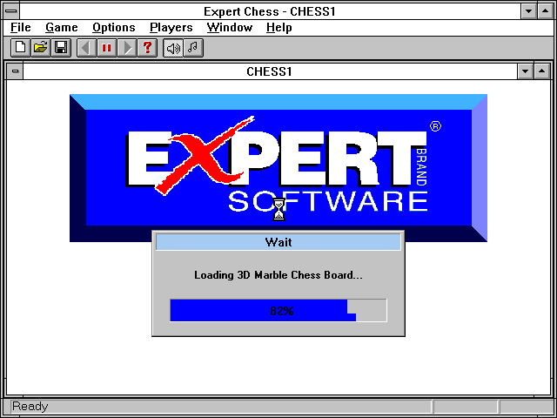
Task: Click the loading progress bar
Action: [x=278, y=310]
